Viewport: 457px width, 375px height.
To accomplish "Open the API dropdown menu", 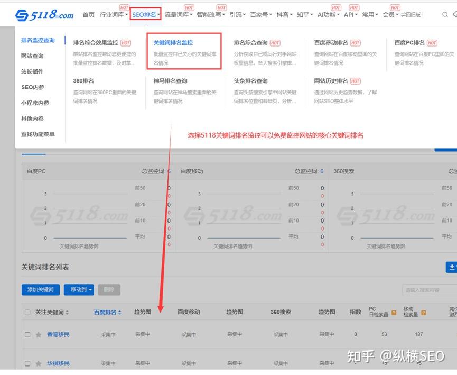I will pyautogui.click(x=351, y=15).
